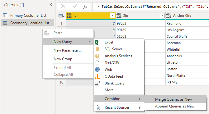Click the Secondary Location List table icon
The height and width of the screenshot is (114, 209).
coord(5,23)
